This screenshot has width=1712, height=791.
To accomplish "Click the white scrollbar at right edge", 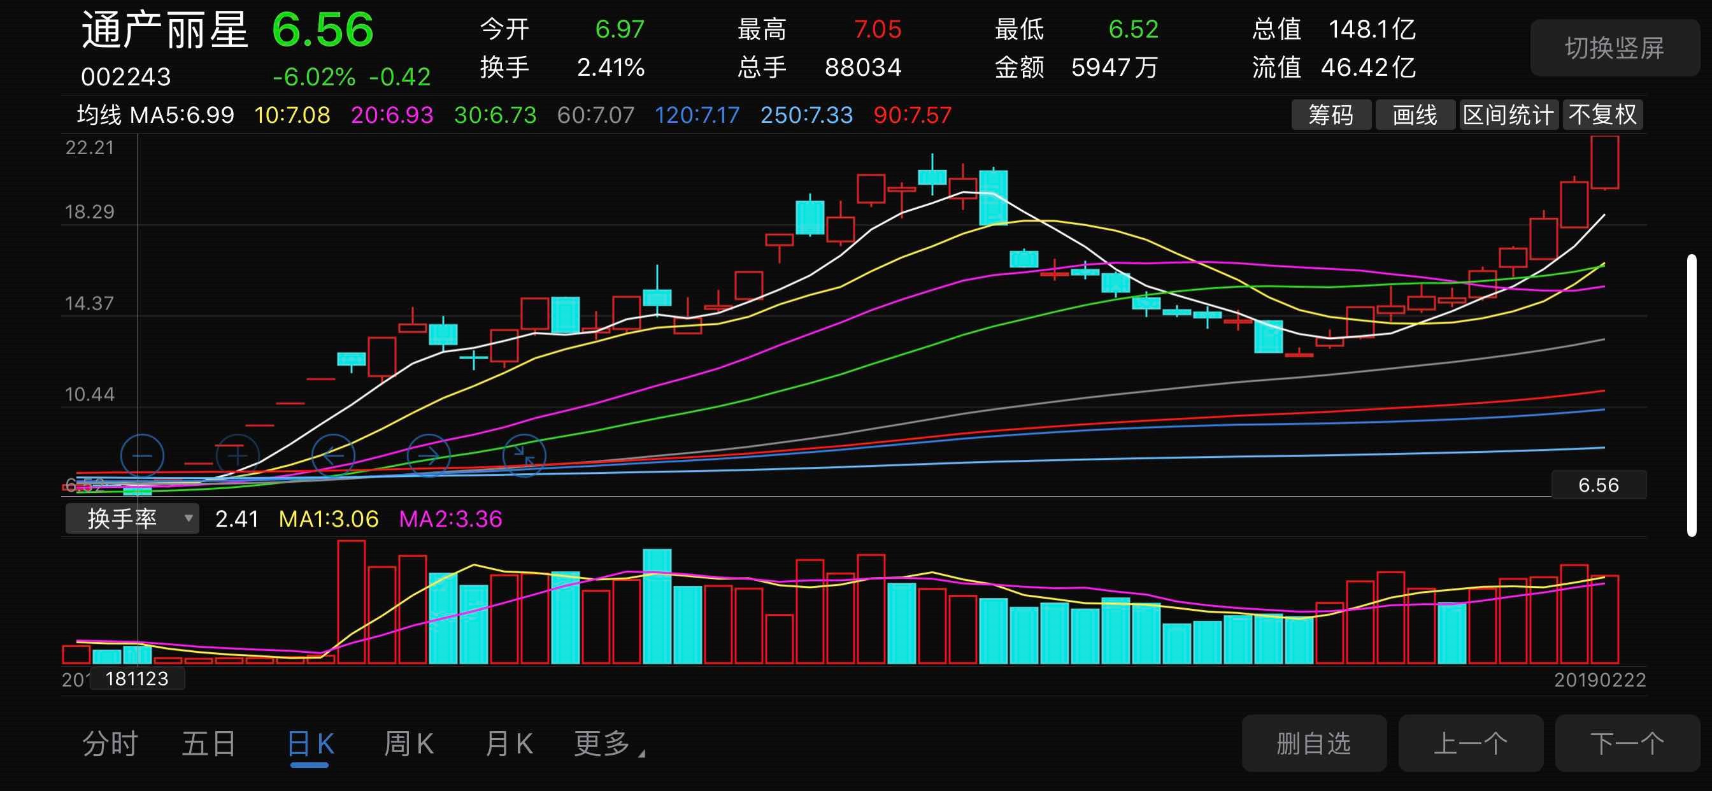I will [x=1692, y=395].
